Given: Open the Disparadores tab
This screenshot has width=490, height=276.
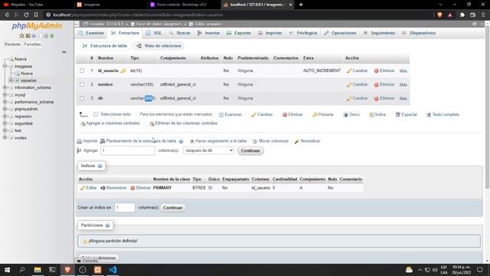Looking at the screenshot, I should 419,33.
